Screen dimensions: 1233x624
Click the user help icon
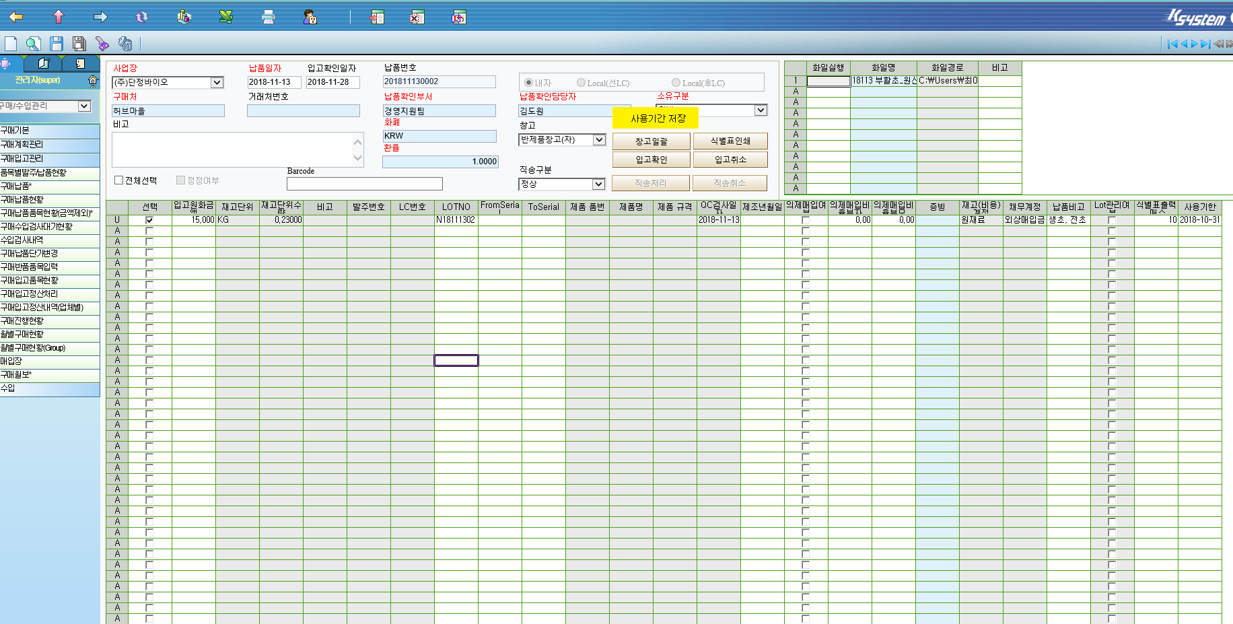coord(310,17)
